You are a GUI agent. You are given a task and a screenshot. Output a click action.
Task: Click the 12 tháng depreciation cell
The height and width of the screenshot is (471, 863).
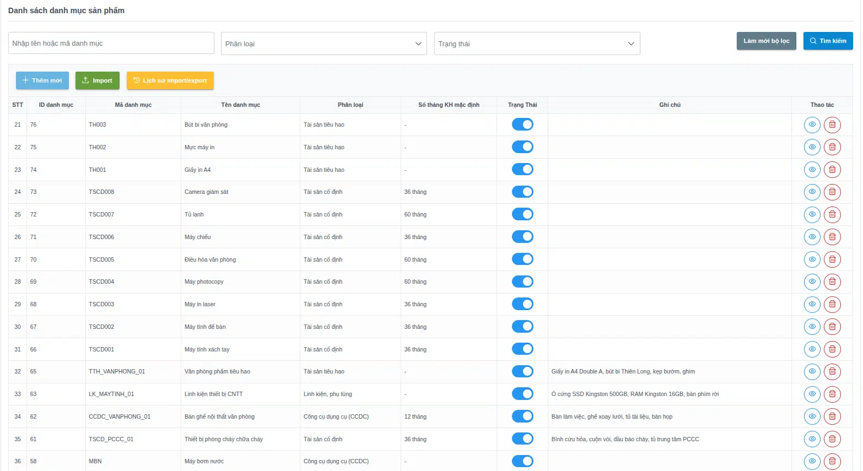449,416
